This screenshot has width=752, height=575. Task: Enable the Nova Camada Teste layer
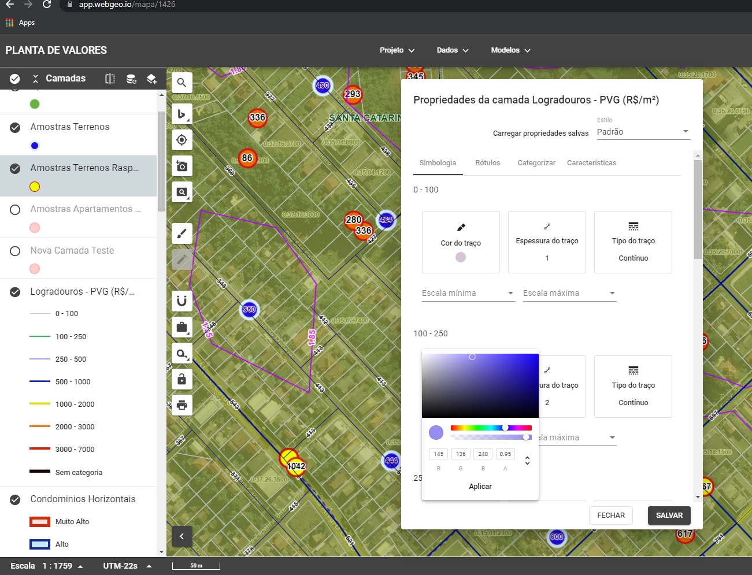click(16, 251)
